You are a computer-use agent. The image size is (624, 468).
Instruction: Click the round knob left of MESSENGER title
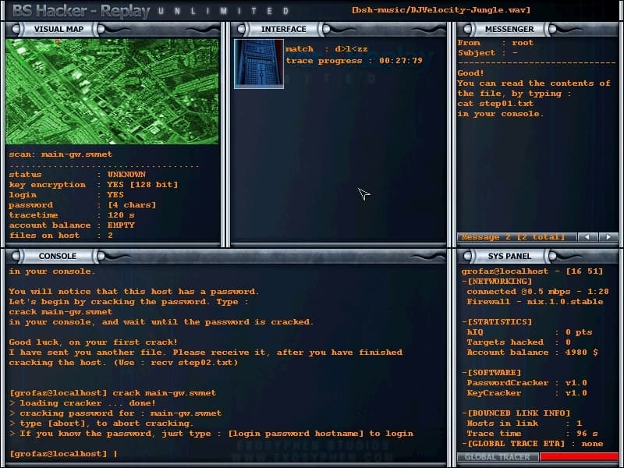(x=467, y=29)
